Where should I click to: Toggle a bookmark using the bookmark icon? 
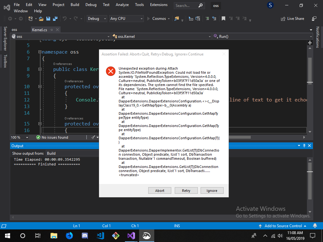[x=223, y=18]
